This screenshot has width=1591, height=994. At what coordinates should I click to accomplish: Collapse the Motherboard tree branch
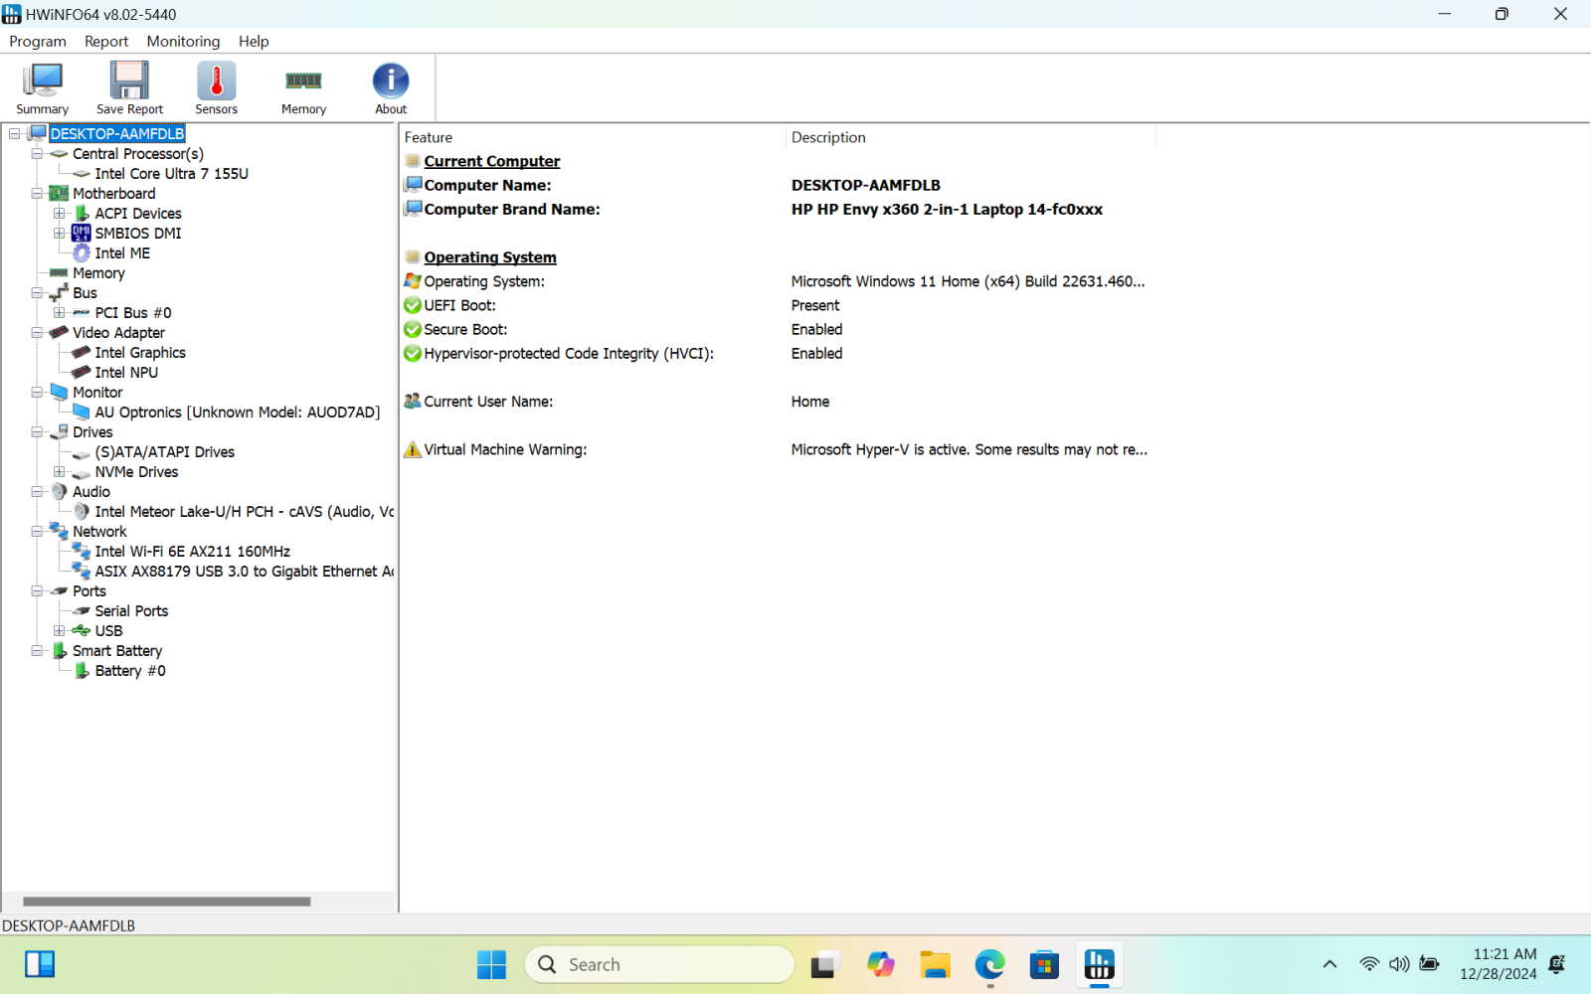36,193
